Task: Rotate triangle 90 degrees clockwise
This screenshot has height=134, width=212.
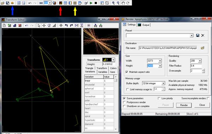Action: [71, 25]
